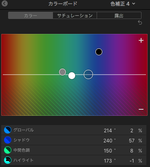
Task: Click the back arrow icon
Action: pos(5,4)
